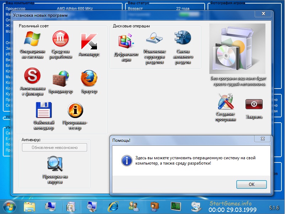Open Средства разработки icon
This screenshot has width=285, height=214.
60,39
